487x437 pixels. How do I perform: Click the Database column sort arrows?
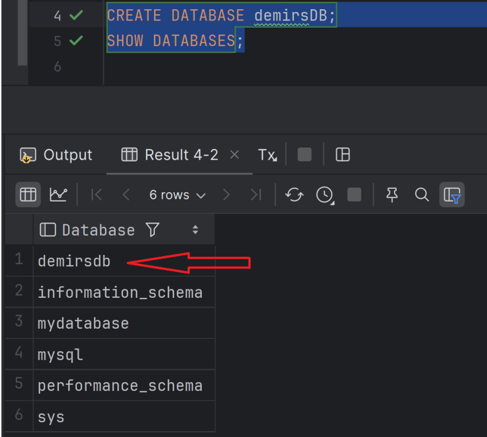pos(195,230)
